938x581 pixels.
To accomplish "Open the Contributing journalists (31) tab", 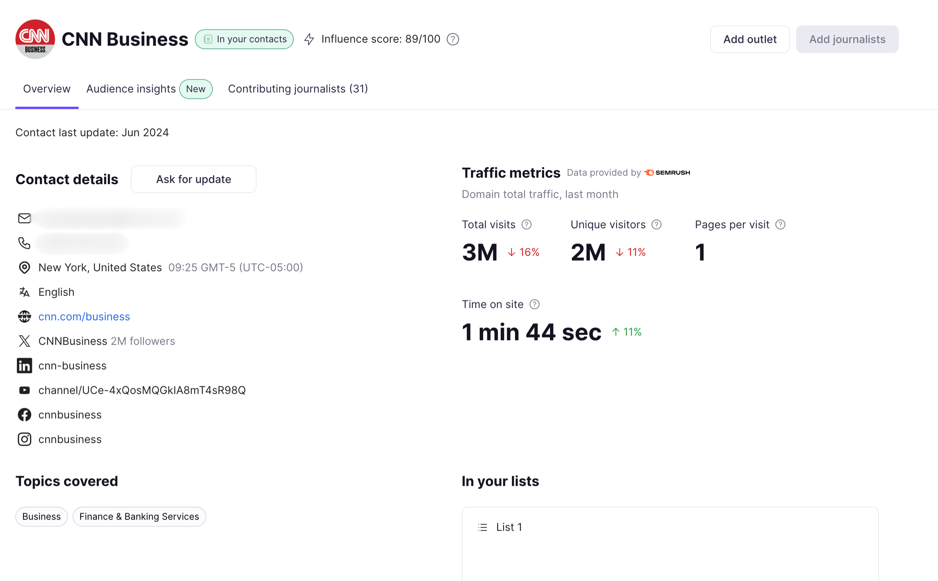I will click(x=298, y=89).
